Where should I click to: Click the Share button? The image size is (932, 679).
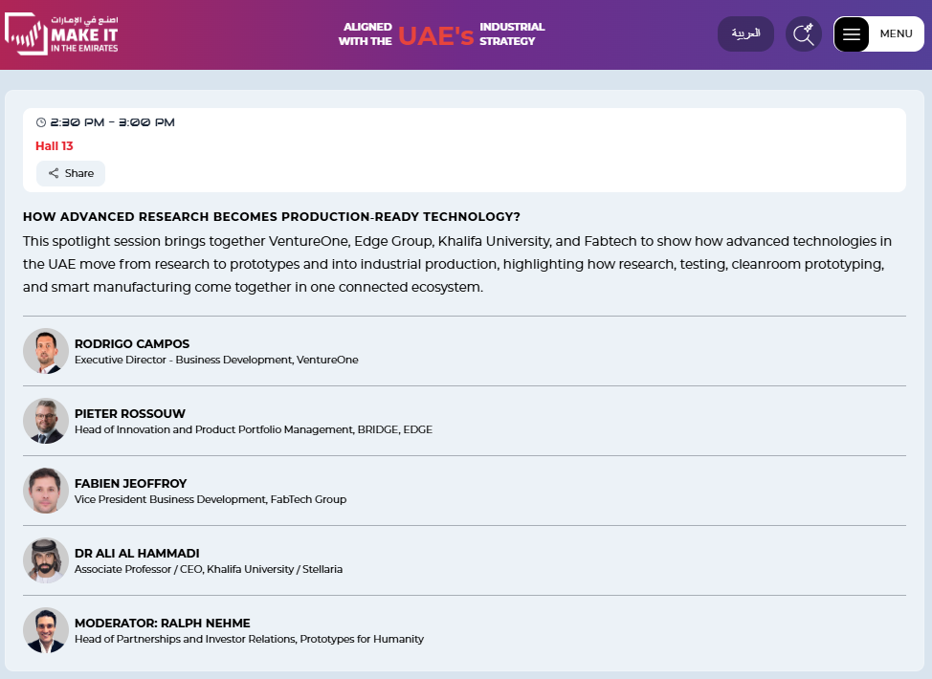pos(71,173)
